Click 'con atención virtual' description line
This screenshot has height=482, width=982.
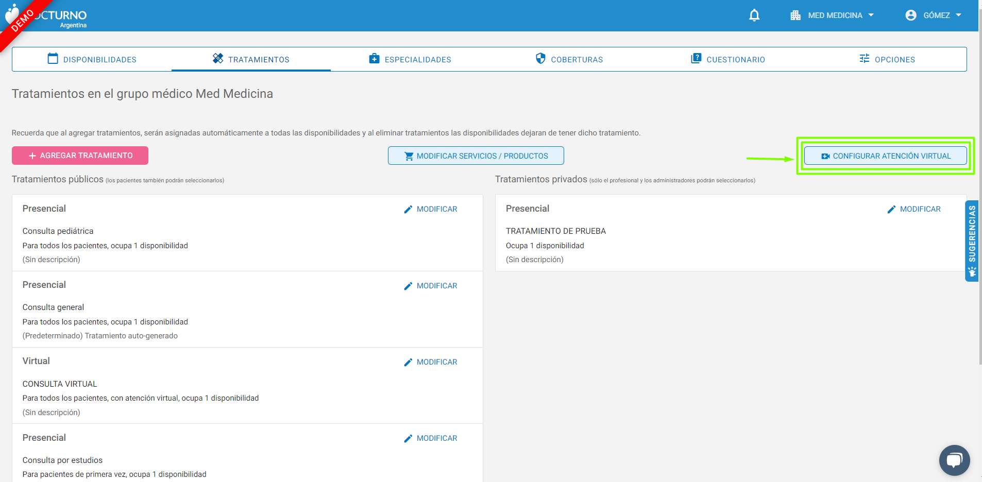tap(141, 398)
